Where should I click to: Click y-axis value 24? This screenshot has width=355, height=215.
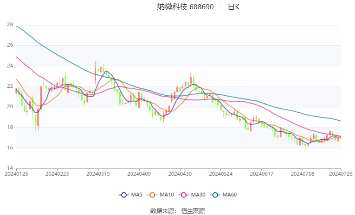10,66
